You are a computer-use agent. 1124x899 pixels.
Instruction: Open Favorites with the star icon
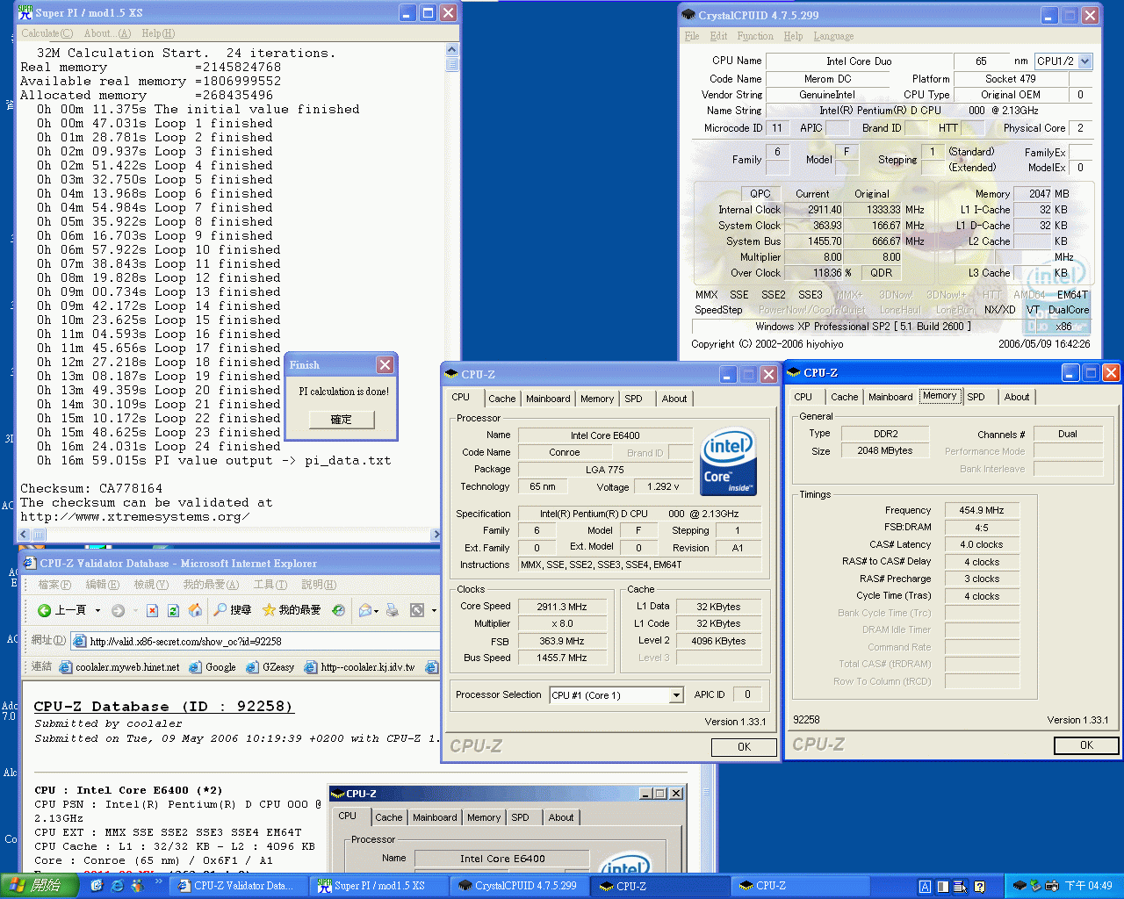point(269,610)
